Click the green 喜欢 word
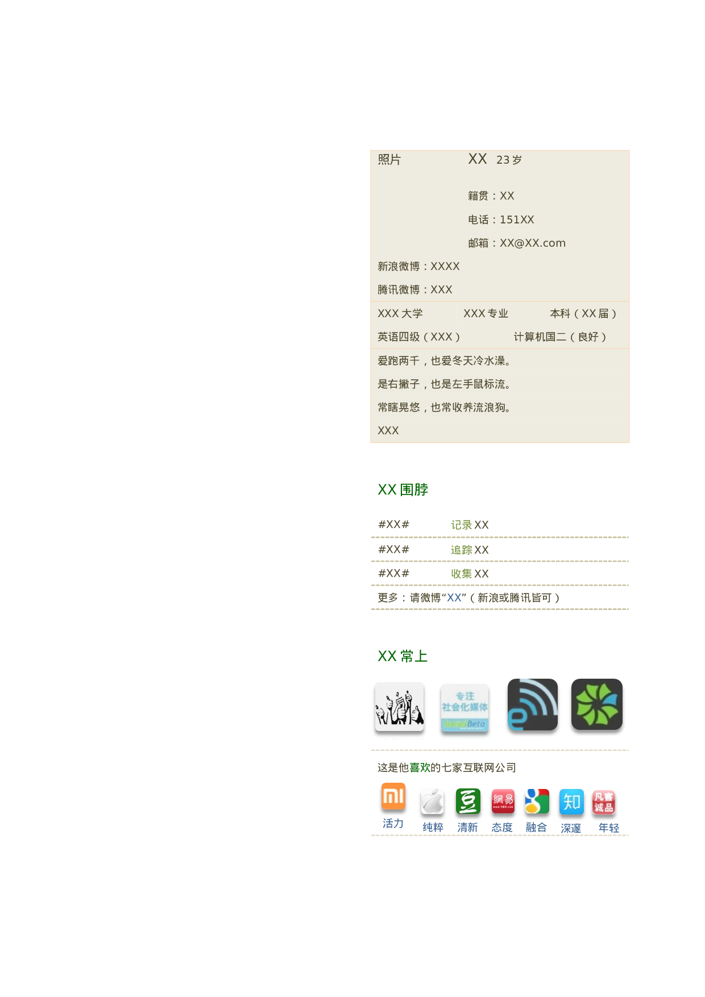Viewport: 705px width, 997px height. (420, 767)
